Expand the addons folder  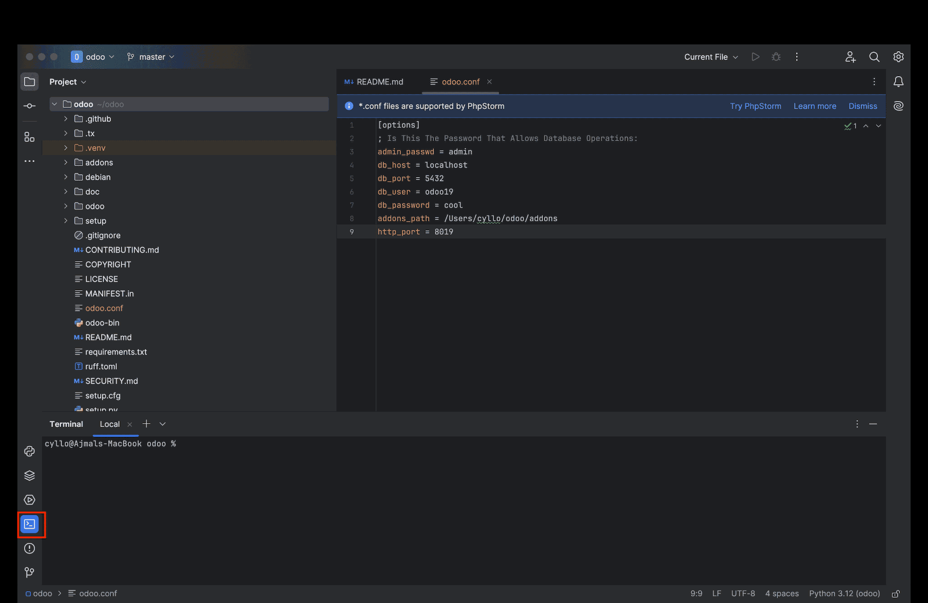point(66,163)
